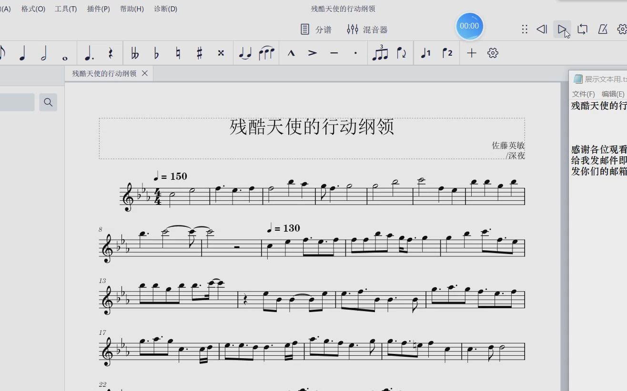This screenshot has width=627, height=391.
Task: Select the 残酷天使的行动纲领 score tab
Action: pyautogui.click(x=104, y=73)
